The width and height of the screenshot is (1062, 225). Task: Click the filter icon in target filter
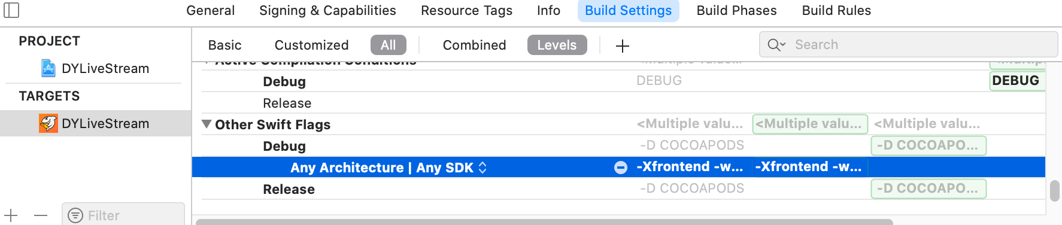tap(75, 215)
